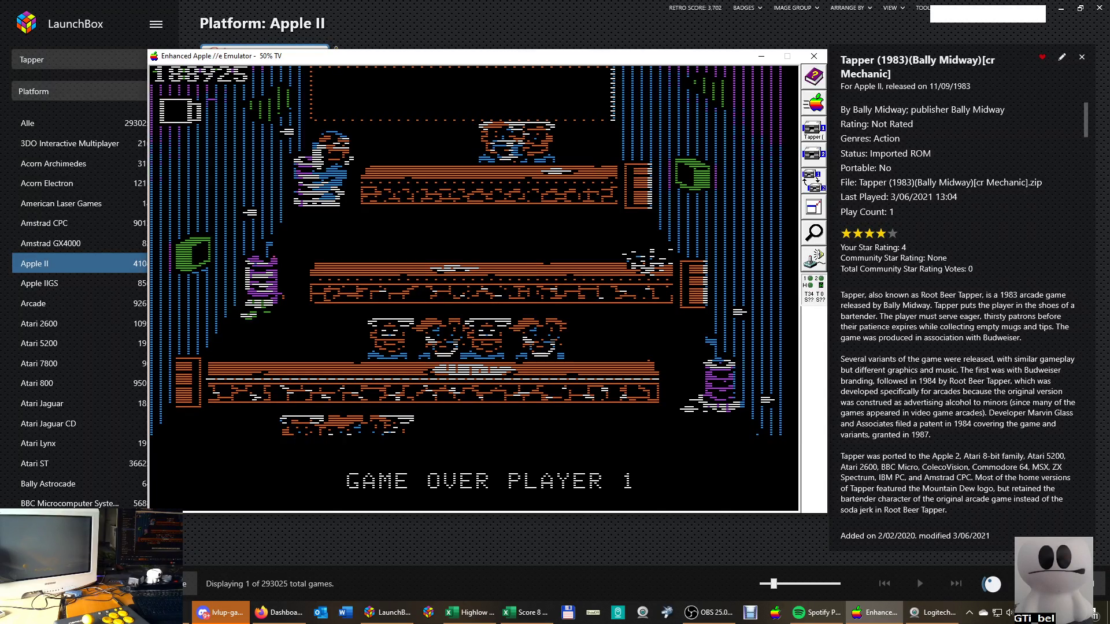Image resolution: width=1110 pixels, height=624 pixels.
Task: Toggle favorite heart for Tapper
Action: pyautogui.click(x=1042, y=57)
